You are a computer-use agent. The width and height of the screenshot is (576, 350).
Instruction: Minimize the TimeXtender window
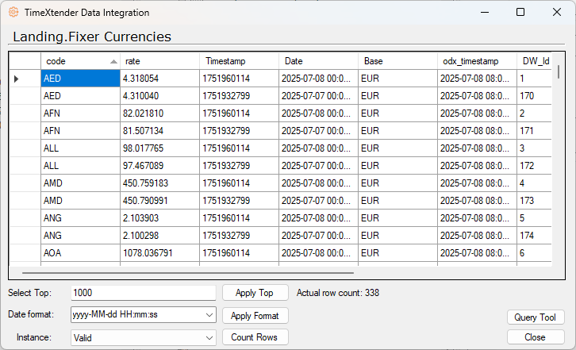485,12
